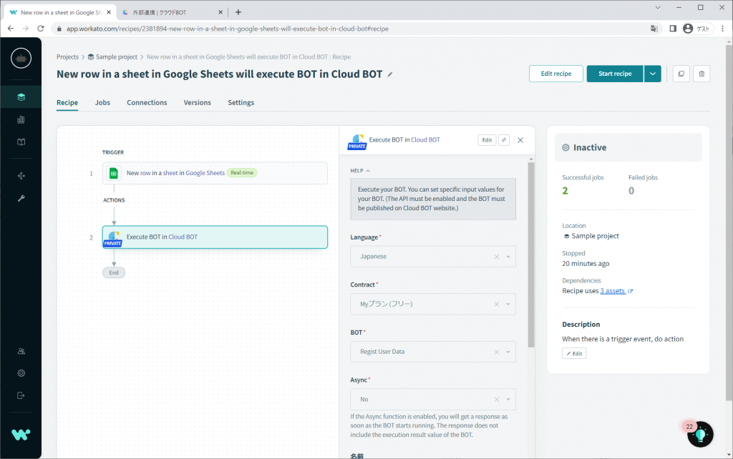Delete recipe using the trash icon
The width and height of the screenshot is (733, 459).
coord(702,74)
